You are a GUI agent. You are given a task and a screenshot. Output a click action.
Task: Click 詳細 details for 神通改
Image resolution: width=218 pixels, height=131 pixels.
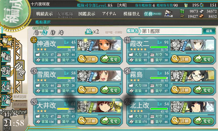pyautogui.click(x=88, y=59)
